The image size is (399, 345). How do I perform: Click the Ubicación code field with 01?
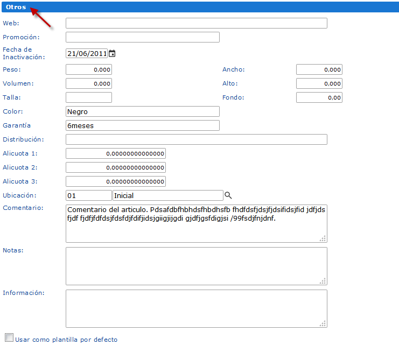89,195
